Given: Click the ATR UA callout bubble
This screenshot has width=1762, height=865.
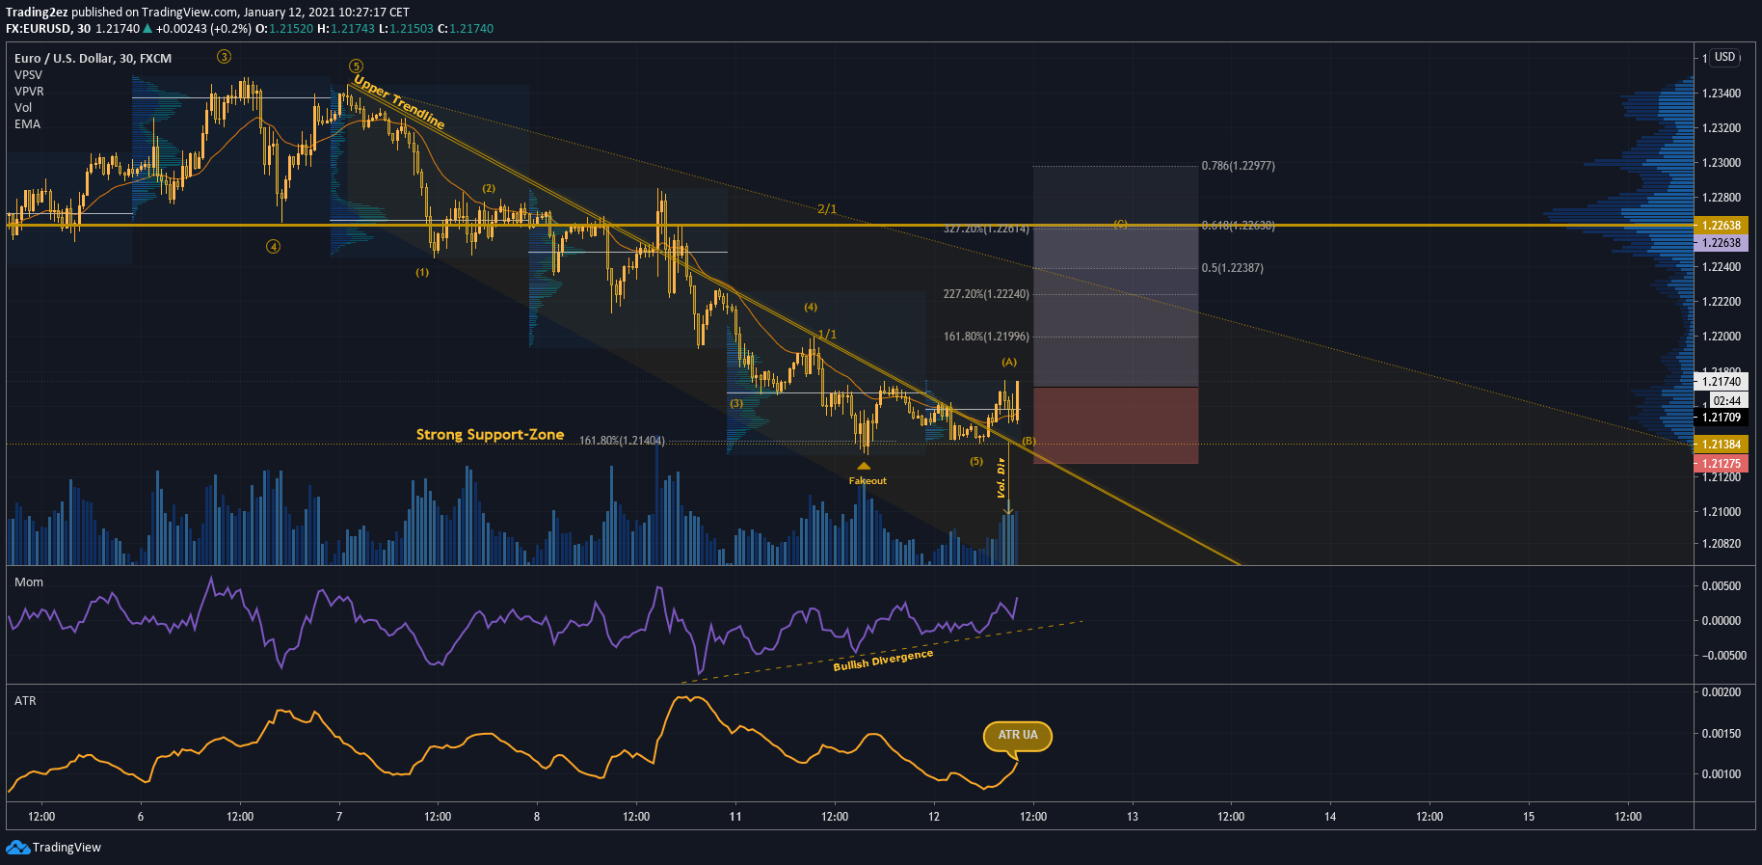Looking at the screenshot, I should [x=1017, y=736].
